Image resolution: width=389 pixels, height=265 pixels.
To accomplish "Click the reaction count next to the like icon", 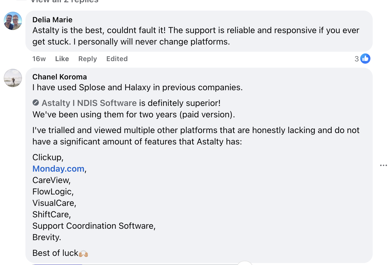I will pos(356,59).
